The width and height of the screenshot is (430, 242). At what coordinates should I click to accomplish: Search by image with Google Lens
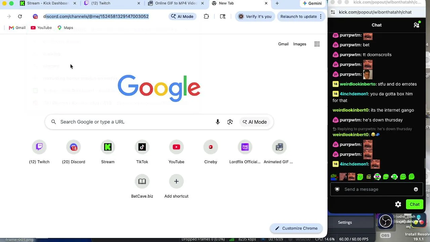[230, 122]
